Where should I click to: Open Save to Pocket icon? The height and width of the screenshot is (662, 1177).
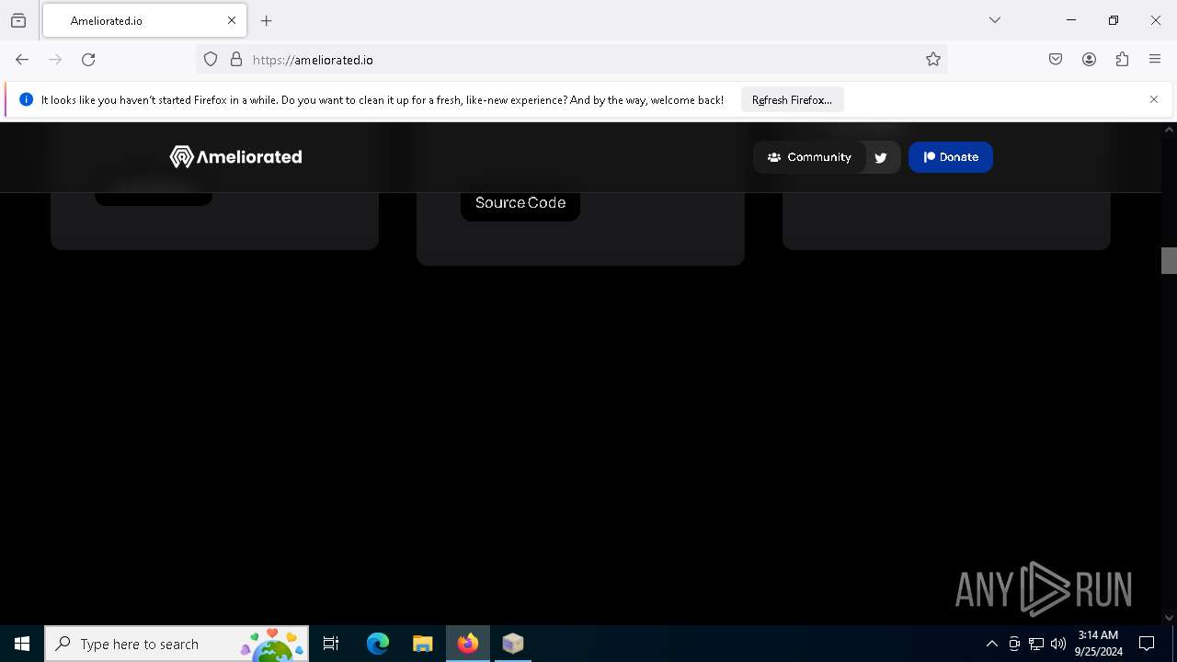[x=1056, y=60]
